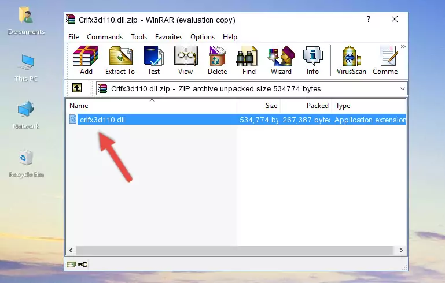
Task: Open the Favorites menu
Action: coord(168,37)
